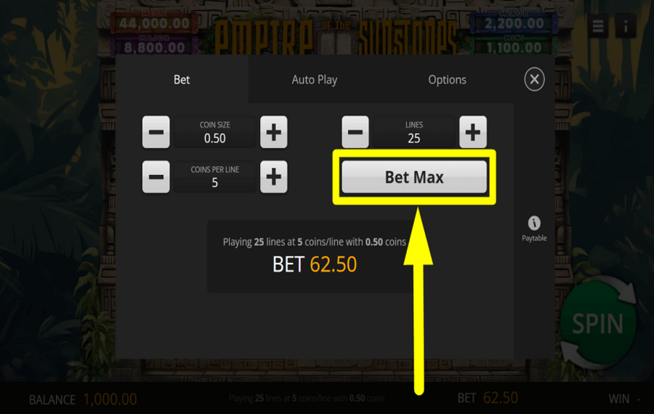The height and width of the screenshot is (414, 654).
Task: Increase coin size with plus button
Action: [274, 132]
